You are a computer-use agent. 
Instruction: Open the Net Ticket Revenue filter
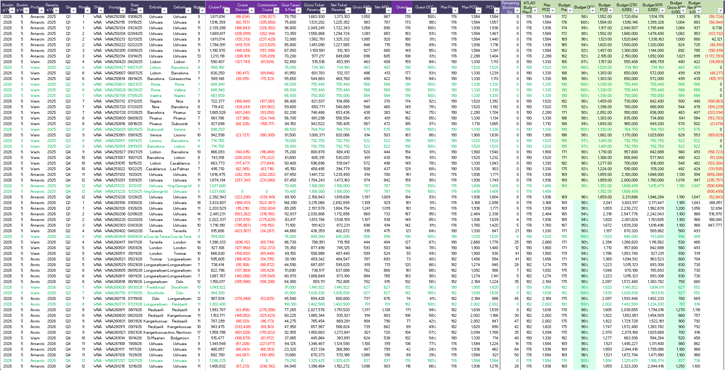[348, 11]
